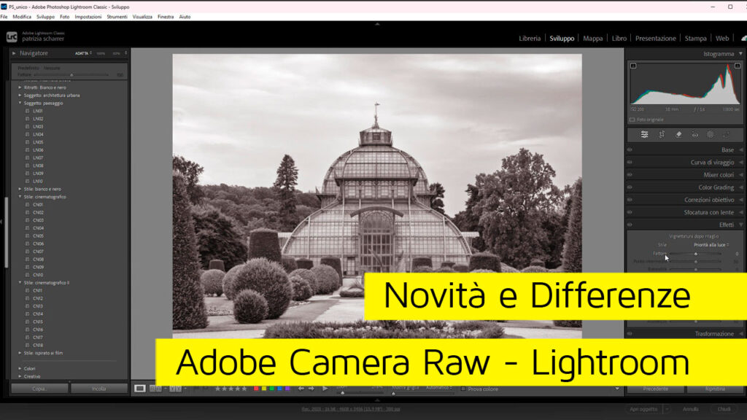Go to previous photo arrow
Viewport: 747px width, 420px height.
click(301, 389)
